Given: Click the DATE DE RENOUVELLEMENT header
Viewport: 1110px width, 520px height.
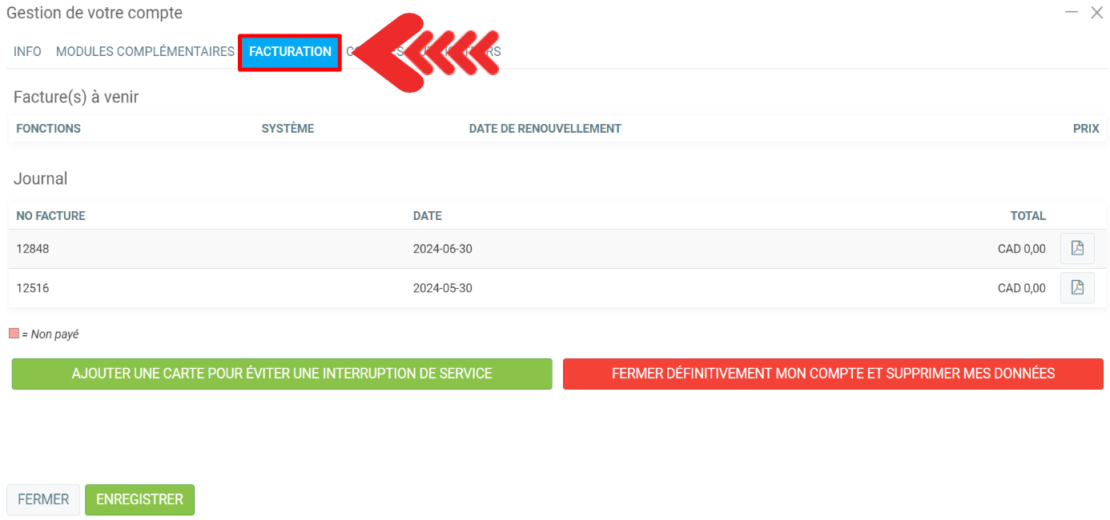Looking at the screenshot, I should point(545,129).
